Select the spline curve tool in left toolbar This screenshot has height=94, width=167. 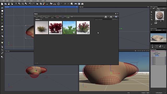coord(2,33)
